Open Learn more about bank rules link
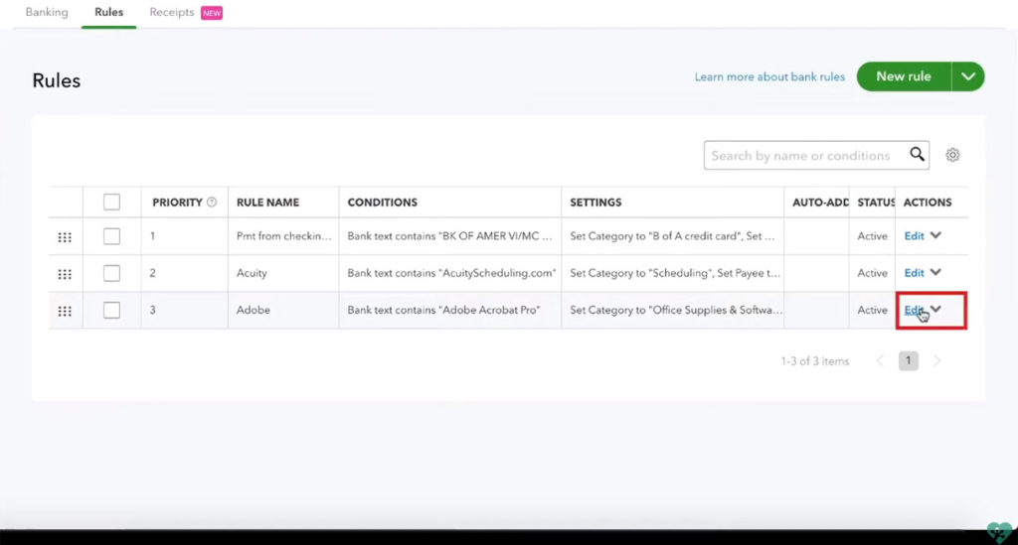 click(x=769, y=76)
